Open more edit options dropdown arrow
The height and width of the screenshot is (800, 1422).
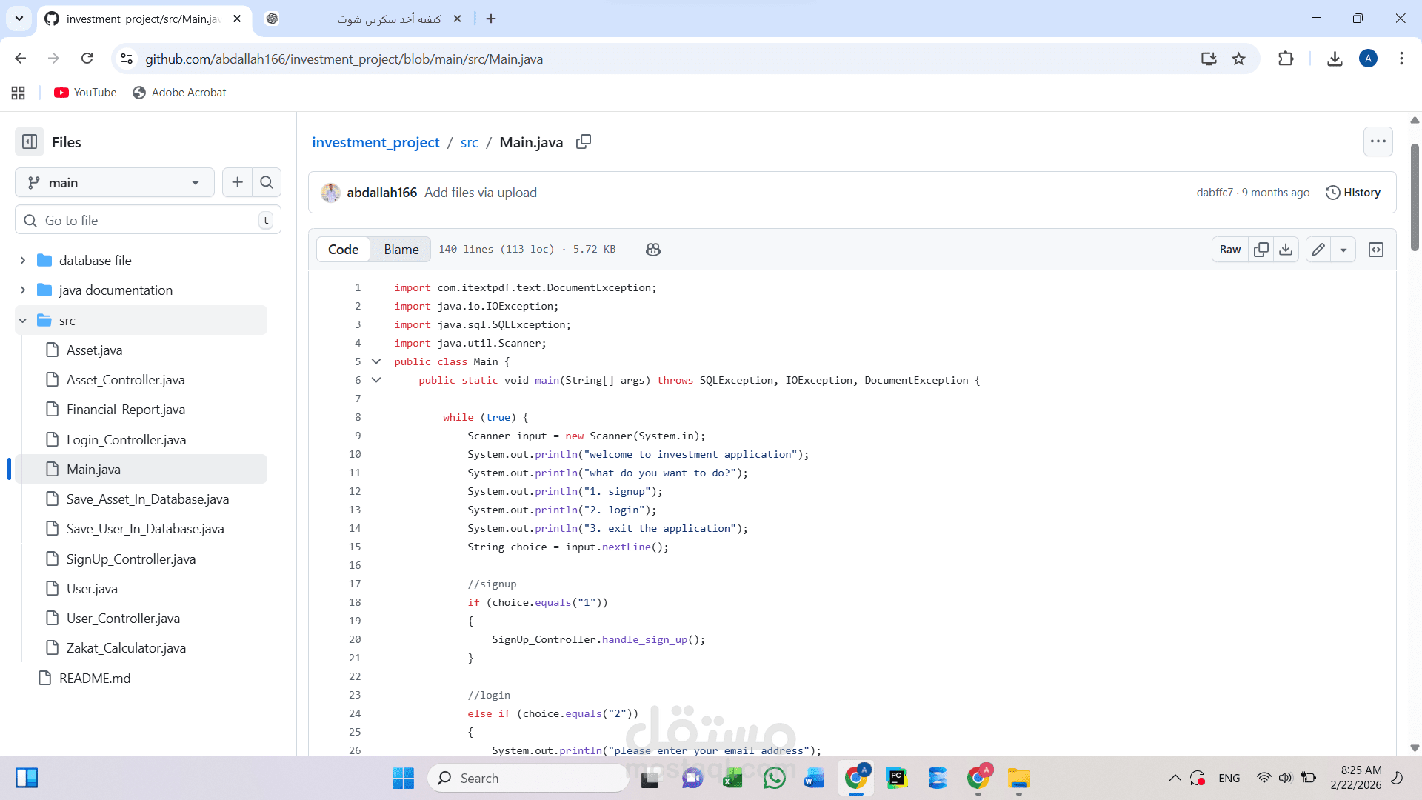click(x=1343, y=250)
